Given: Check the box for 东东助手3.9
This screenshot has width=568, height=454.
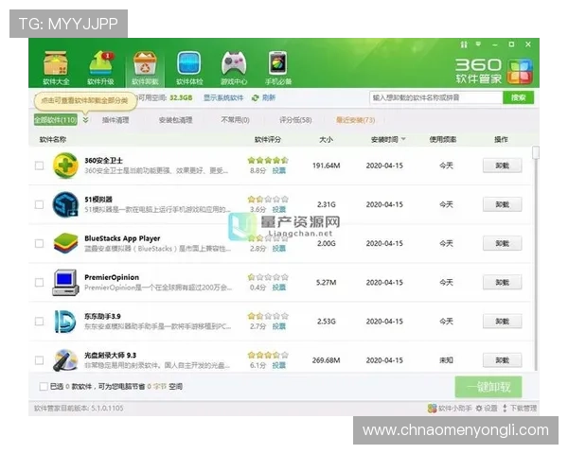Looking at the screenshot, I should point(39,322).
